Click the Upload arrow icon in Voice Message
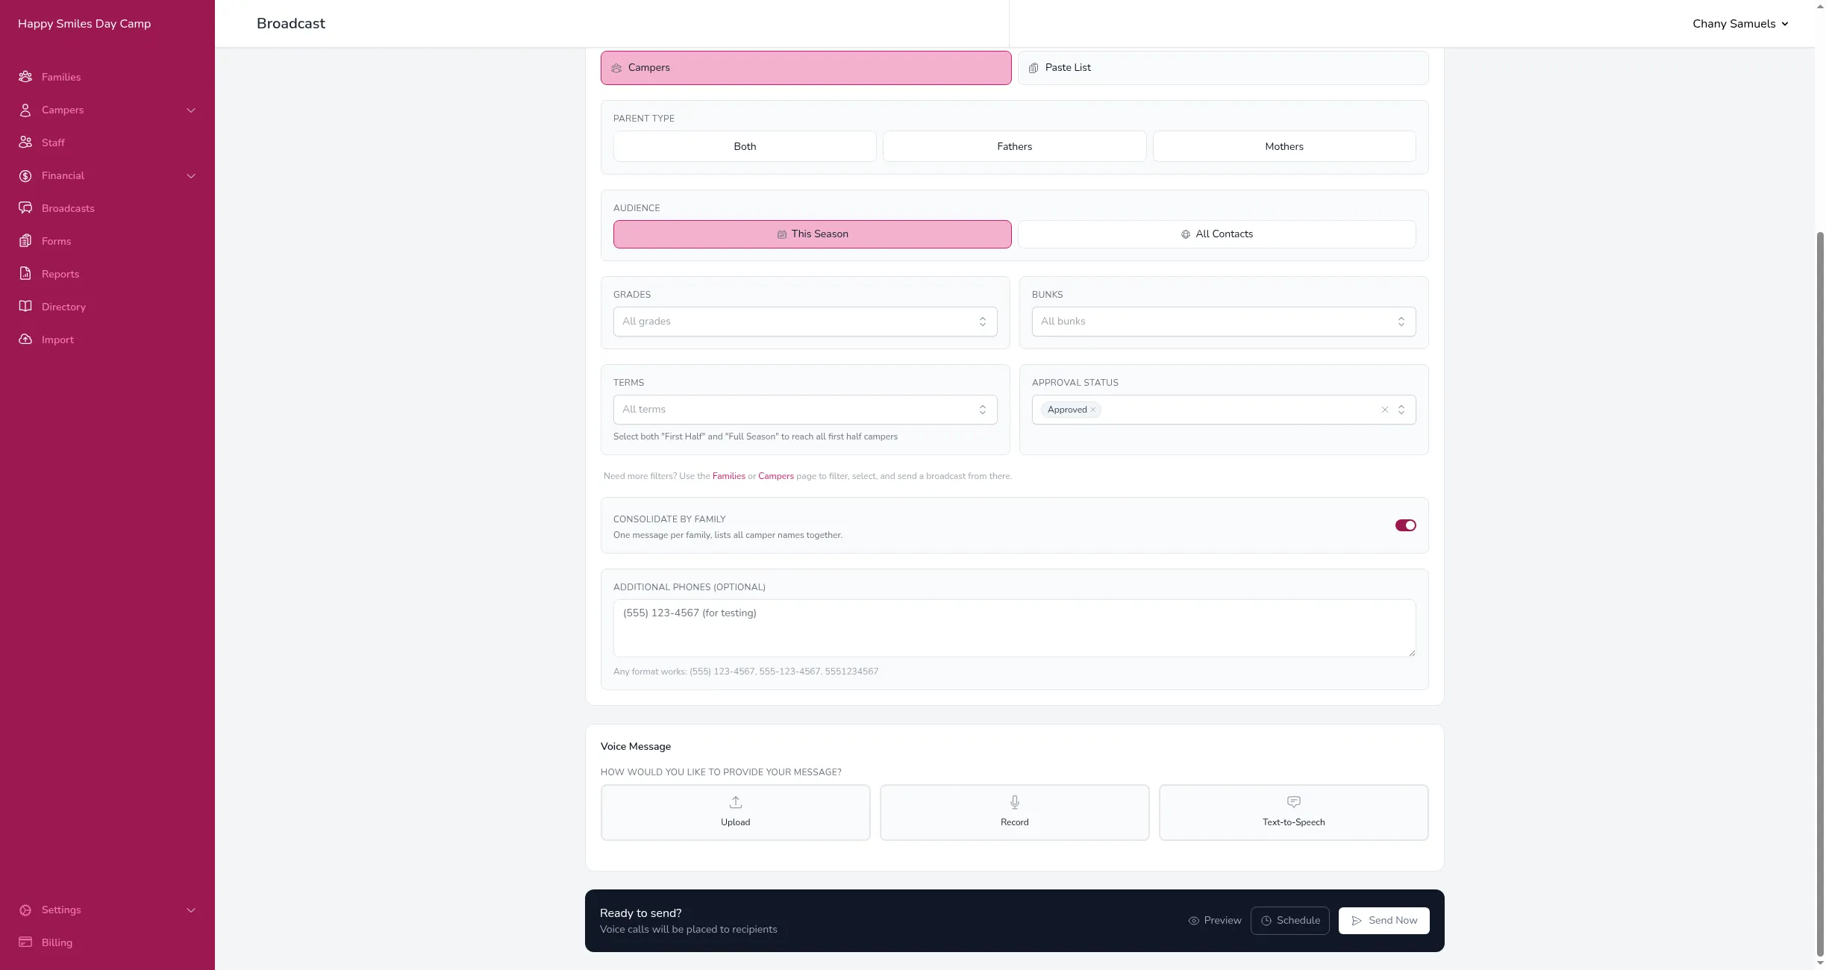 (736, 802)
